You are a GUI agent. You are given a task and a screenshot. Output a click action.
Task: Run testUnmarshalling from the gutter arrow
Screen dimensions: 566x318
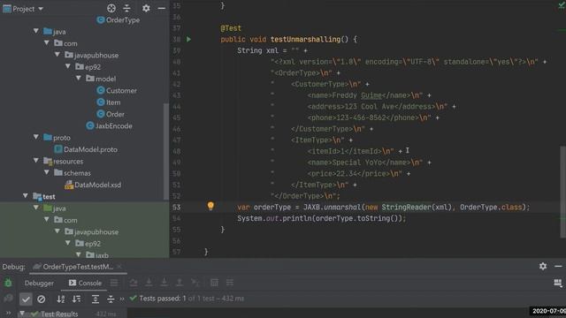188,39
